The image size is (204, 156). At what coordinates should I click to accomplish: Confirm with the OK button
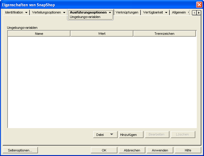pyautogui.click(x=104, y=150)
